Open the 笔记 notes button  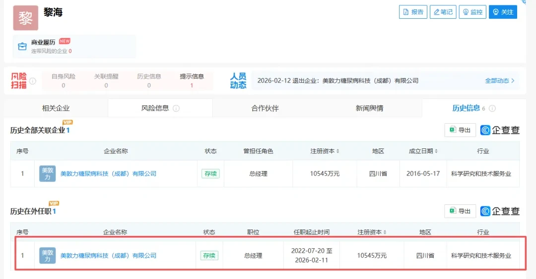(443, 12)
